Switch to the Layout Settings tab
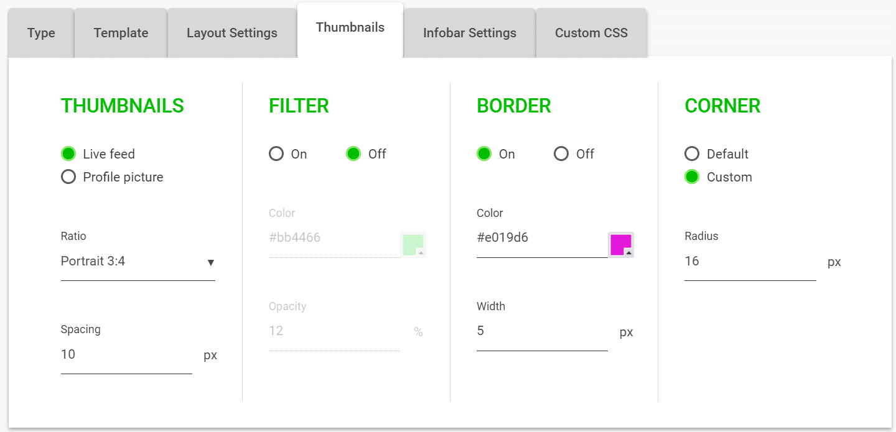 231,33
